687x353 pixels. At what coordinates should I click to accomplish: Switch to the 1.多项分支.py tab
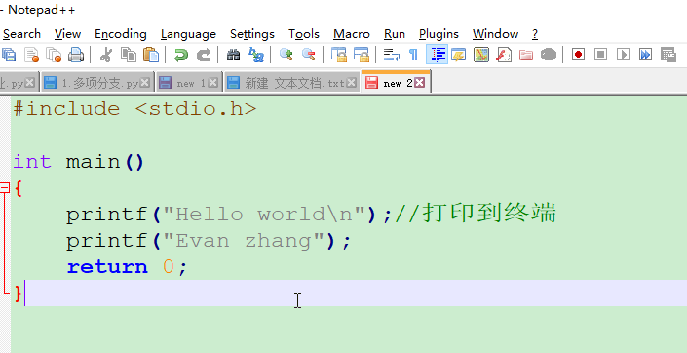97,83
